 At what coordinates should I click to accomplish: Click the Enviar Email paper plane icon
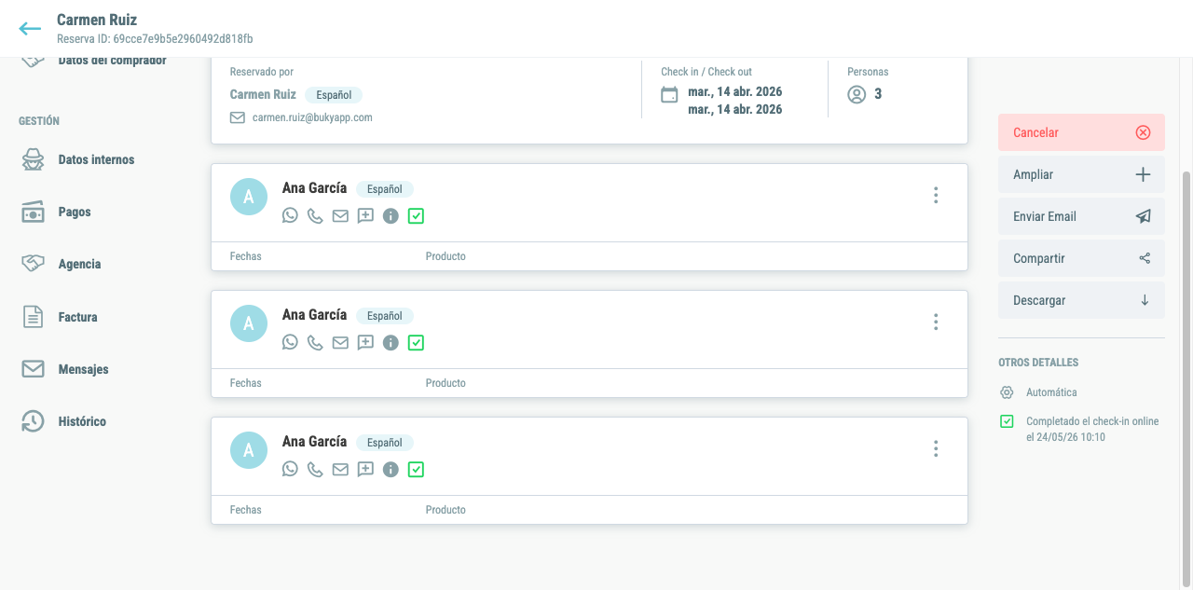click(x=1144, y=216)
